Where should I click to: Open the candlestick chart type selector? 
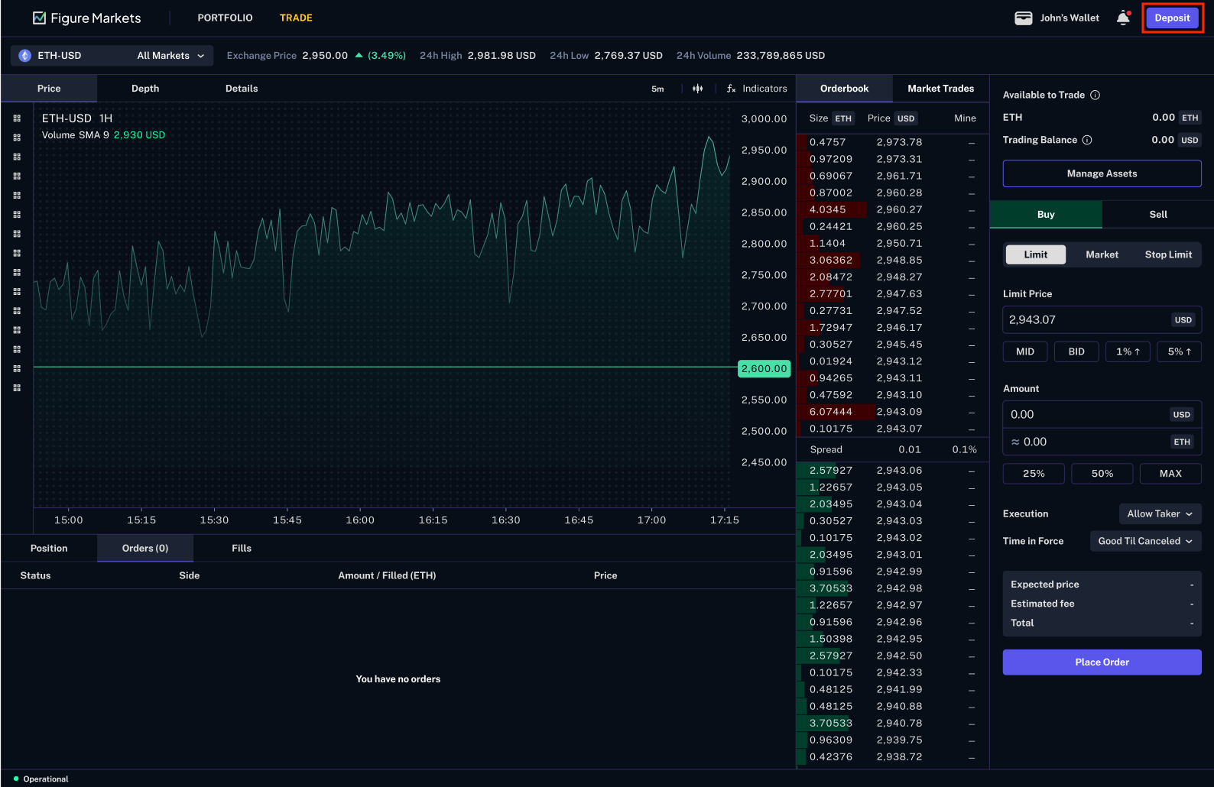point(697,89)
